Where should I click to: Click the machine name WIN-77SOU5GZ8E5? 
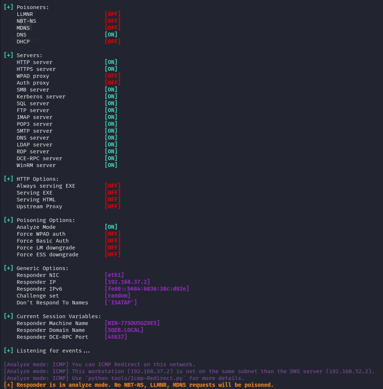tap(132, 323)
